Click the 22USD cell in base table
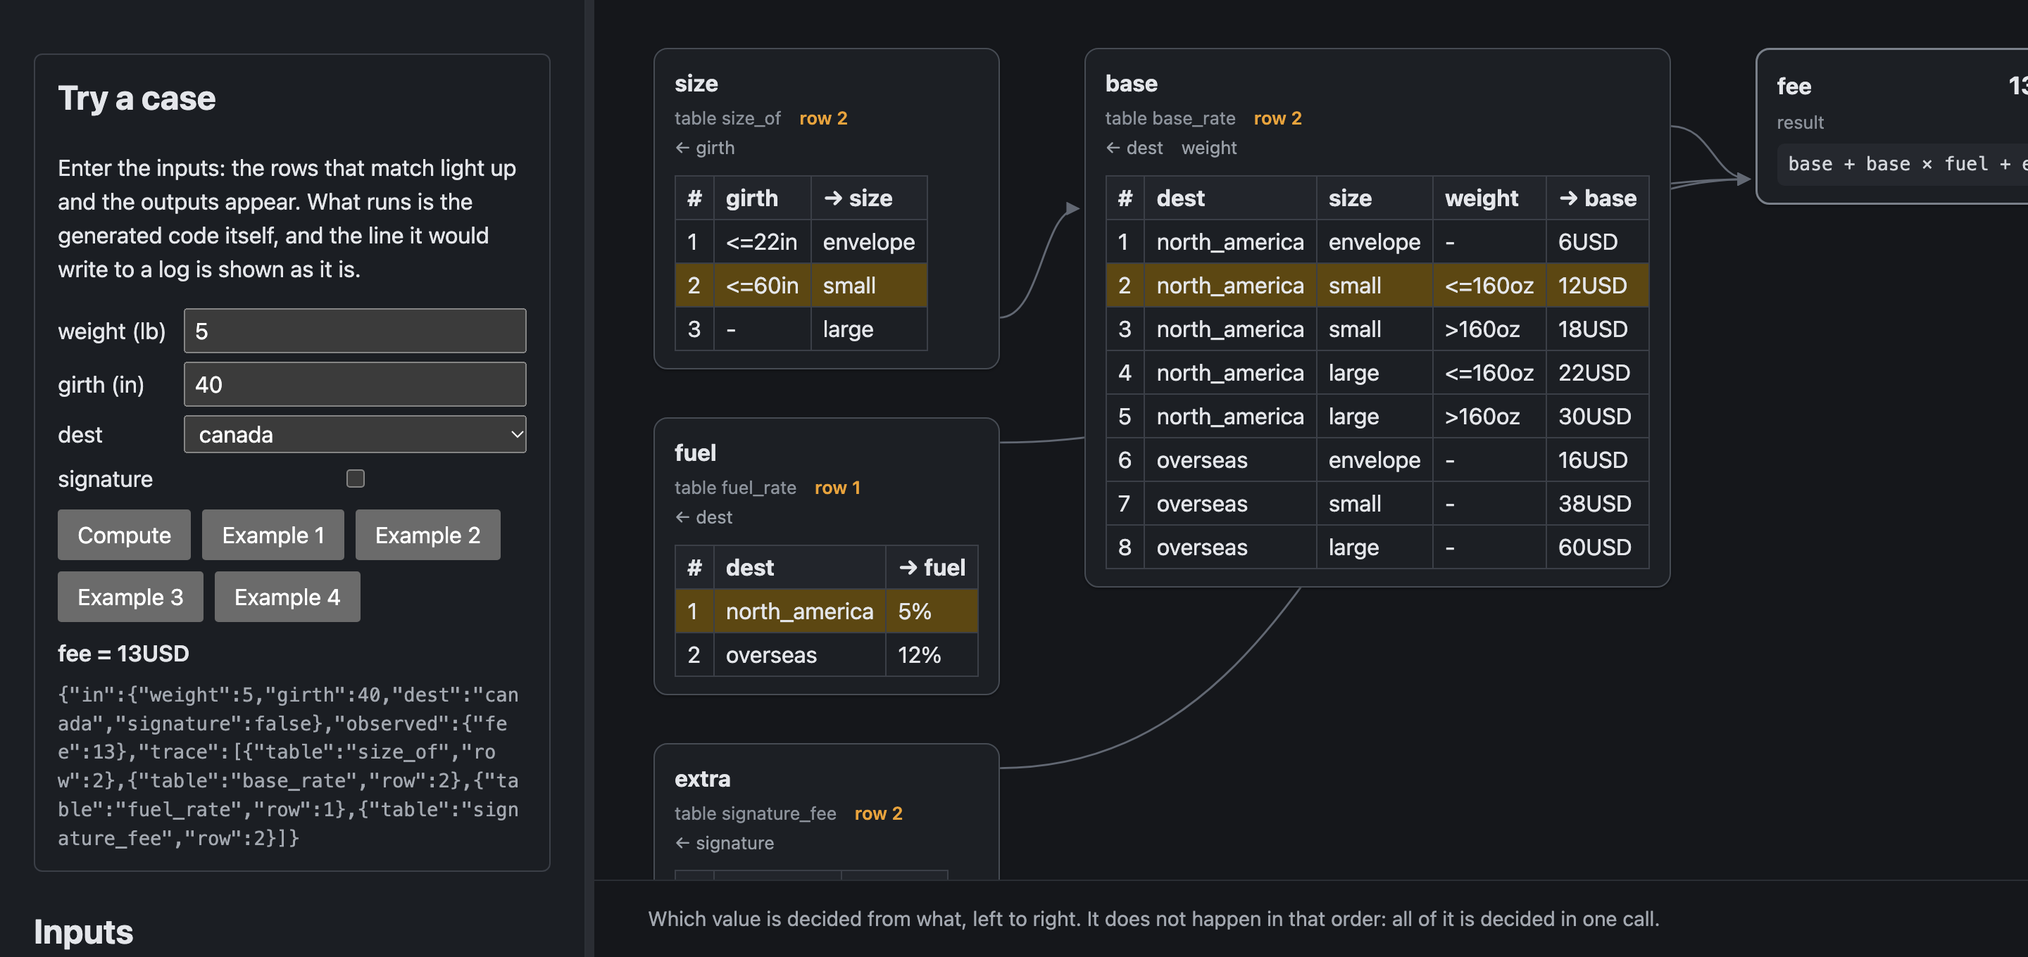 pos(1597,372)
